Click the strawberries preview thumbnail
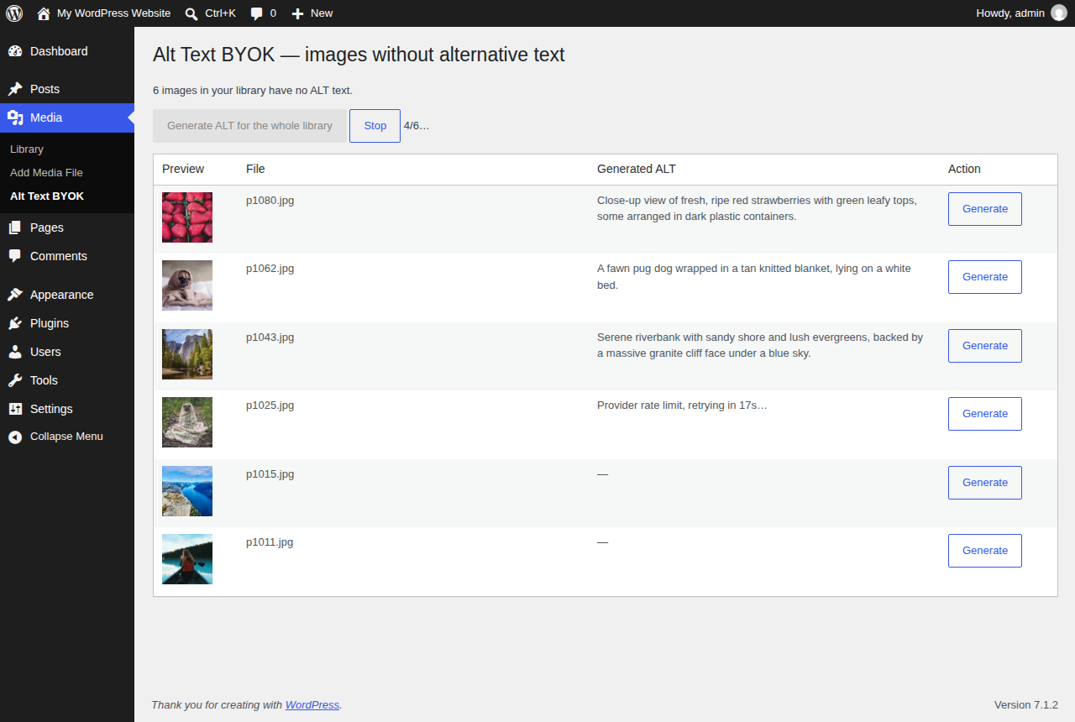The image size is (1075, 722). 187,217
